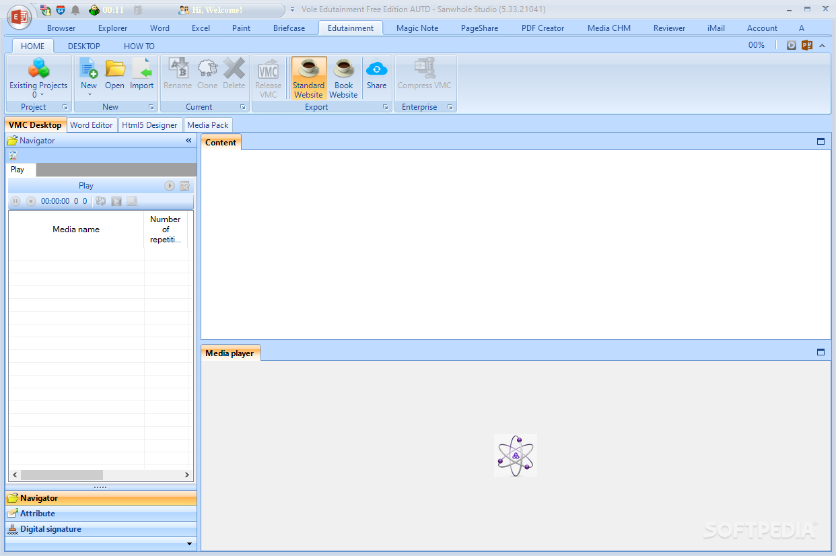Open the Media CHM module tab
The height and width of the screenshot is (556, 836).
pyautogui.click(x=609, y=28)
